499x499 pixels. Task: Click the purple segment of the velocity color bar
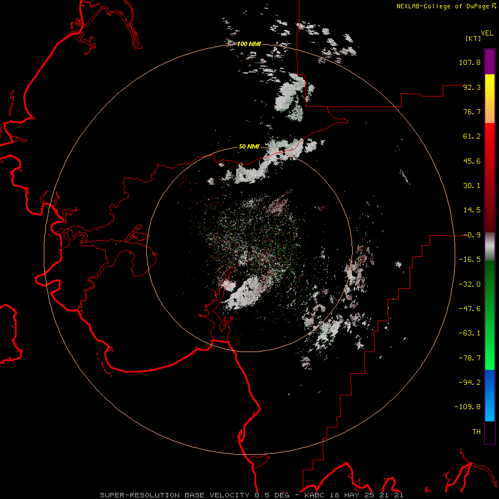(x=490, y=62)
